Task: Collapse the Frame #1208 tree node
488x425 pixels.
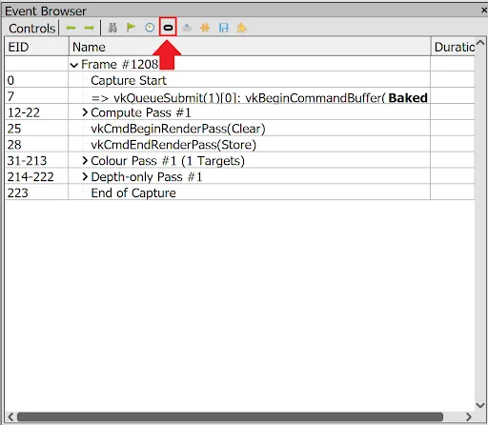Action: pos(74,65)
